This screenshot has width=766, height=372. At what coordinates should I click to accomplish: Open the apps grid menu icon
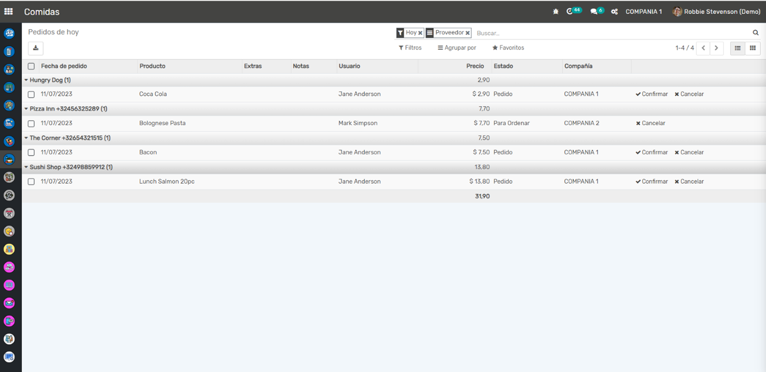[9, 12]
